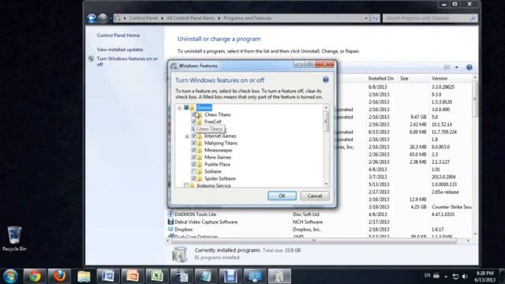The height and width of the screenshot is (284, 505).
Task: Open Microsoft Word from the taskbar
Action: 107,276
